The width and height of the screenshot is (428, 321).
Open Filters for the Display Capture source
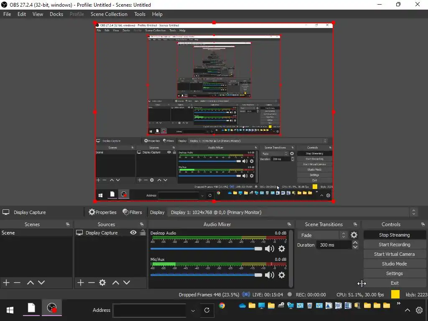pyautogui.click(x=132, y=212)
